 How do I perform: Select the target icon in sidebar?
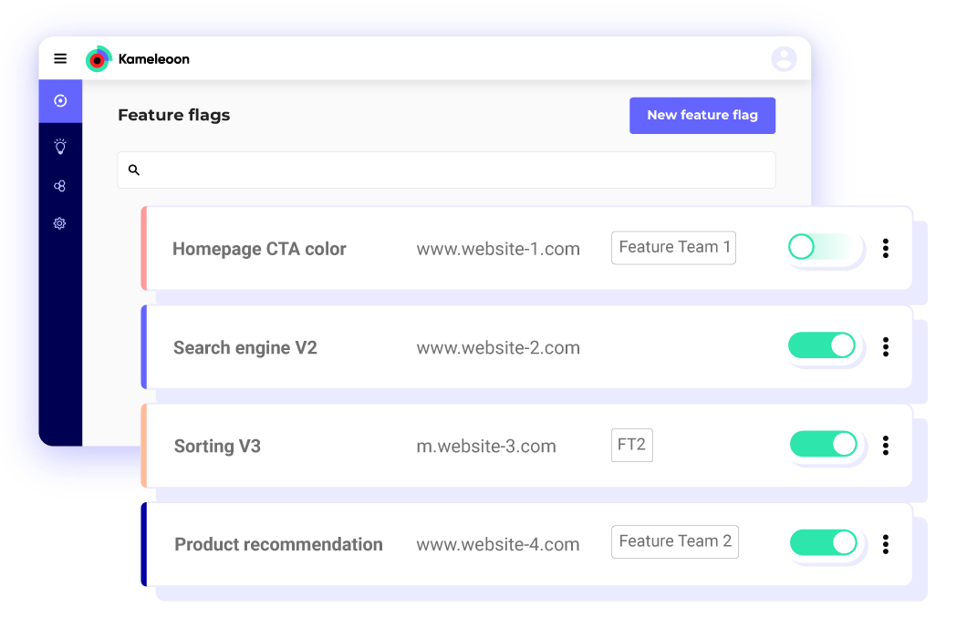click(60, 101)
